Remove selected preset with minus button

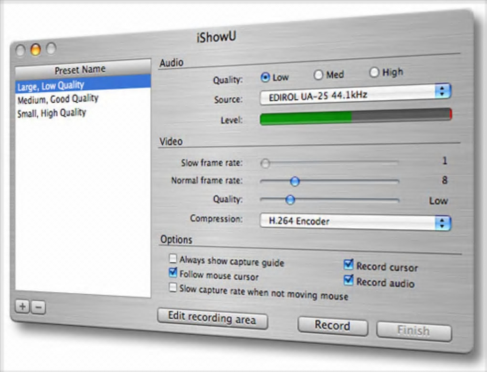pyautogui.click(x=38, y=308)
